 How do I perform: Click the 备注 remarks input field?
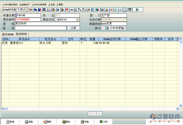(40, 28)
